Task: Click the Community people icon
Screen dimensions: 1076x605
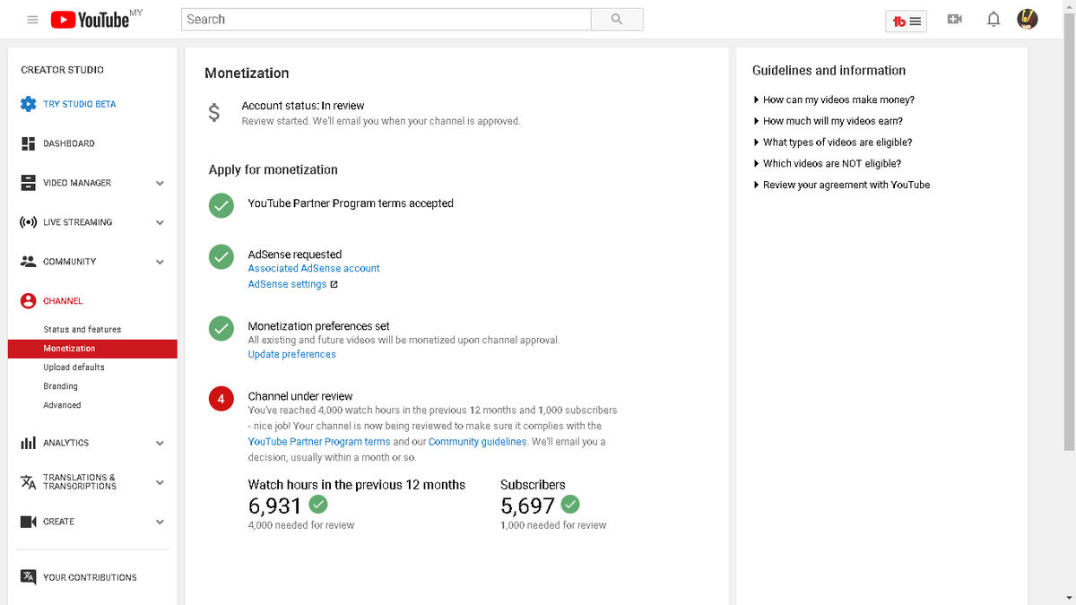Action: [28, 262]
